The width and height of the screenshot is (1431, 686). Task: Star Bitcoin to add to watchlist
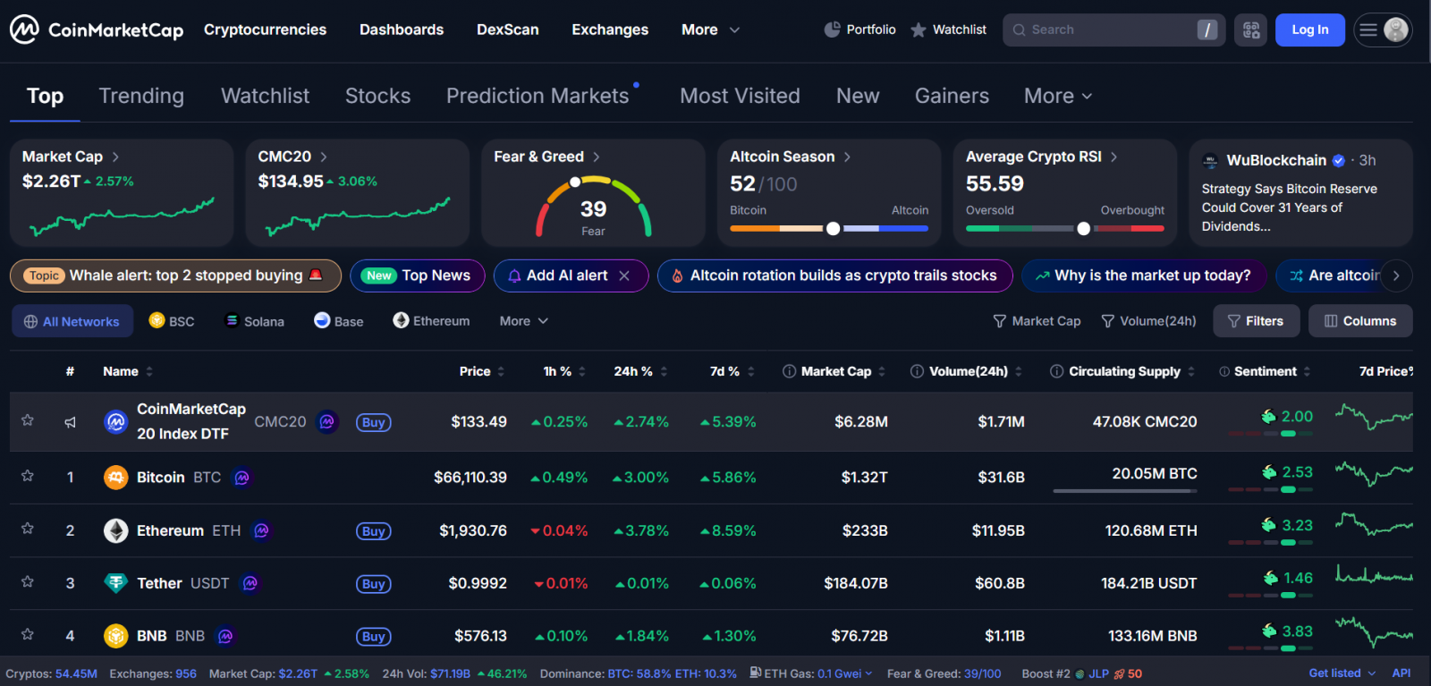coord(28,476)
